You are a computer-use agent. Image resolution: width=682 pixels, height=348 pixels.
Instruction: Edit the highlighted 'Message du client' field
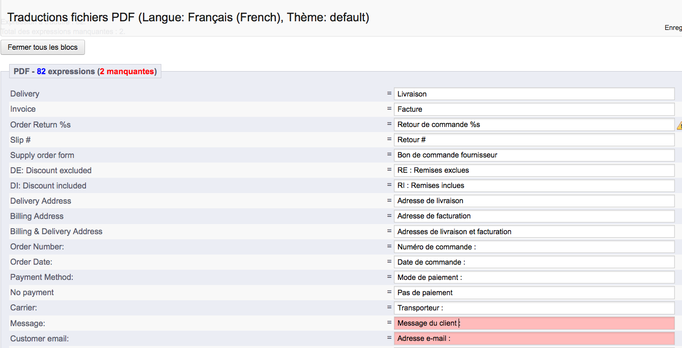point(534,323)
